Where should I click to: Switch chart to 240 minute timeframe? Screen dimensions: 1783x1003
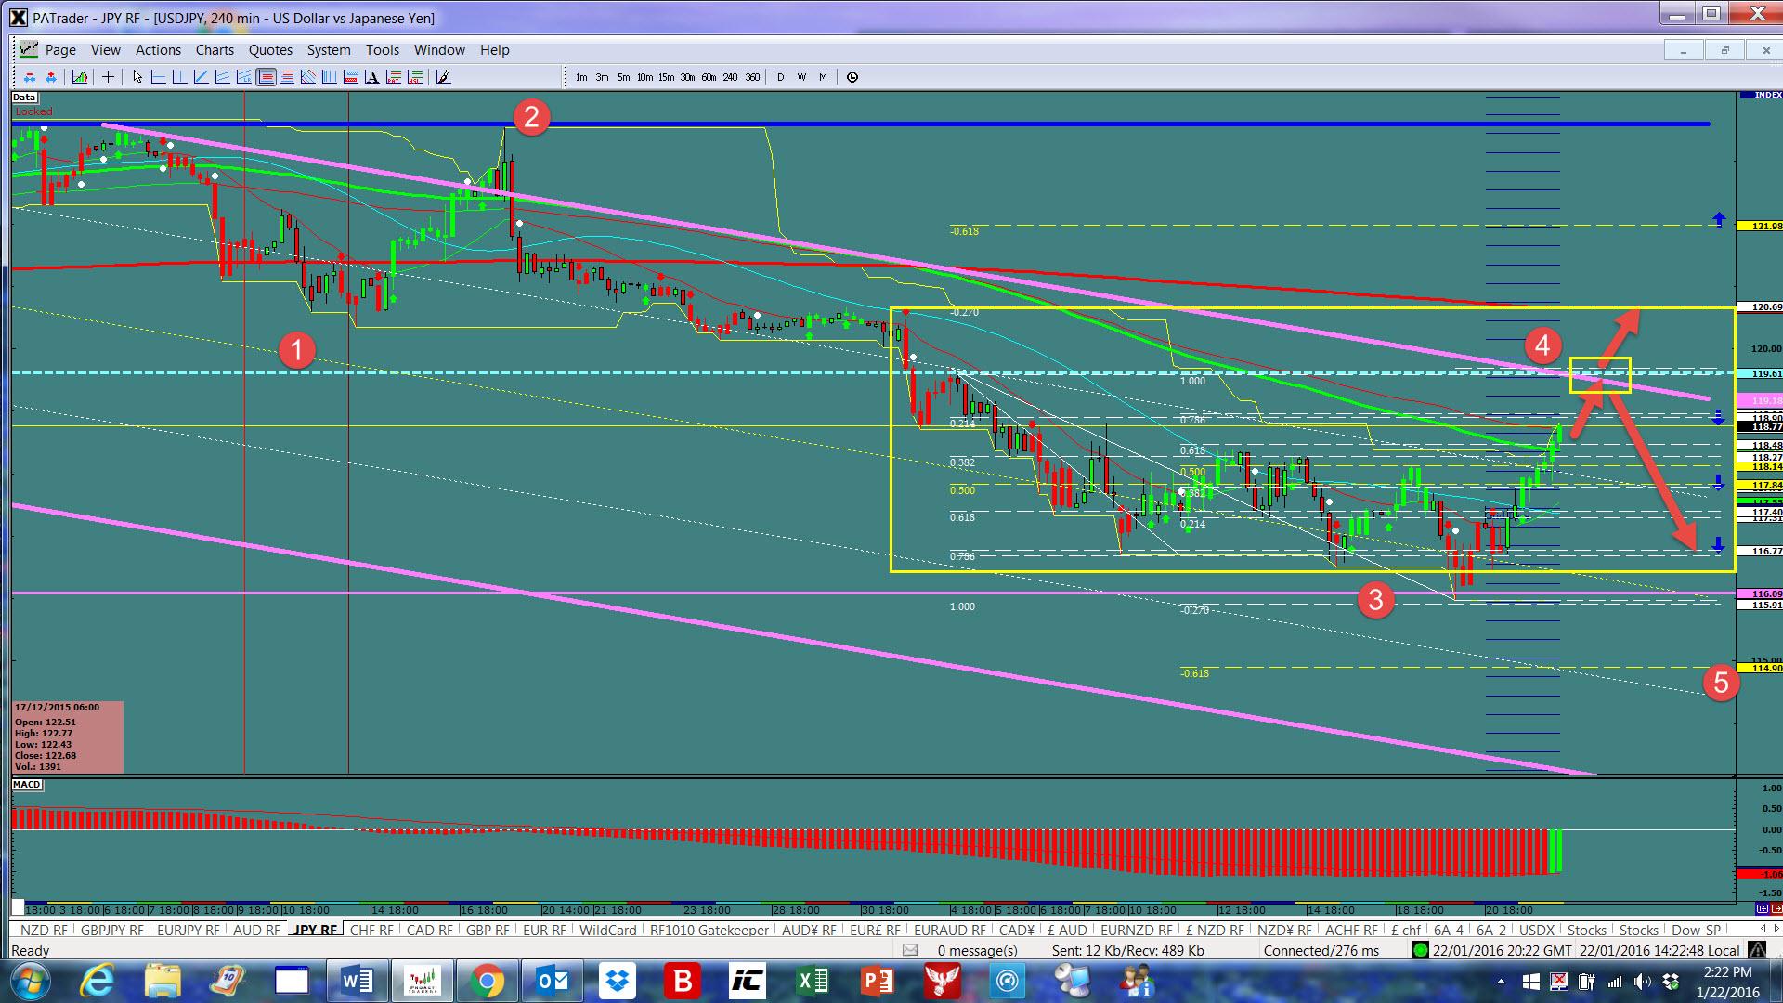[730, 77]
